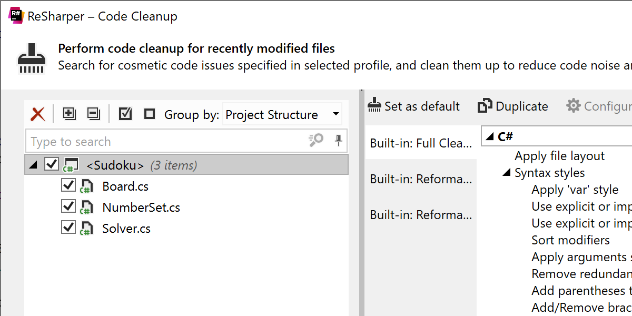This screenshot has width=632, height=316.
Task: Select NumberSet.cs file name
Action: pos(141,208)
